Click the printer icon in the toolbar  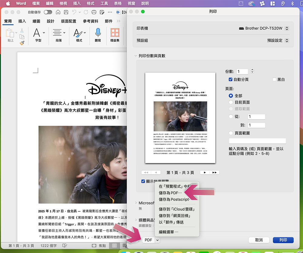(x=94, y=12)
